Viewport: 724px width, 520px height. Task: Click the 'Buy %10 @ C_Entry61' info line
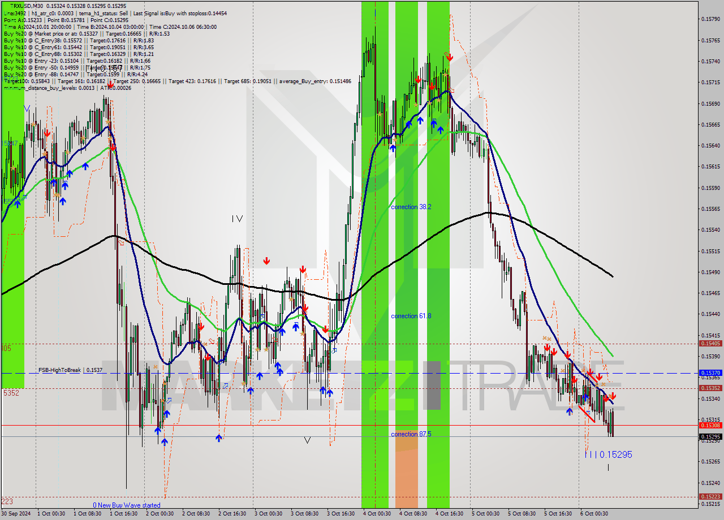click(78, 47)
